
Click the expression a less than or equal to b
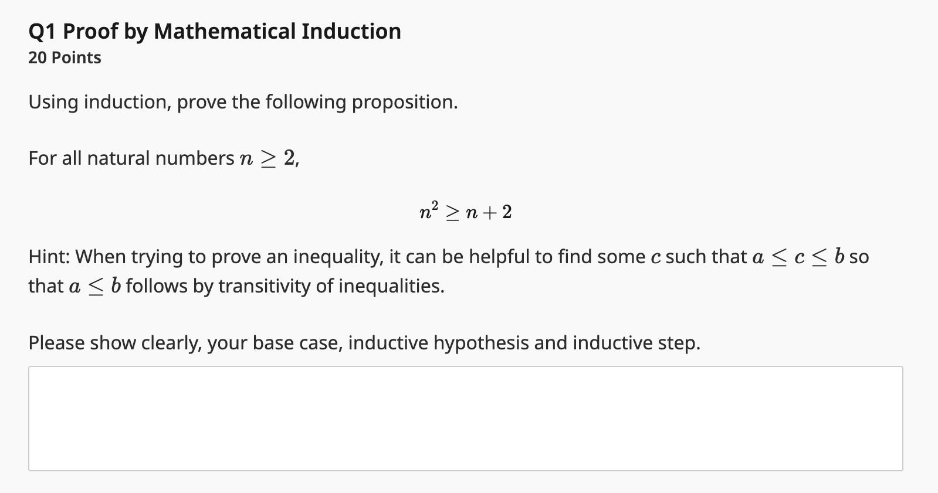(x=93, y=285)
